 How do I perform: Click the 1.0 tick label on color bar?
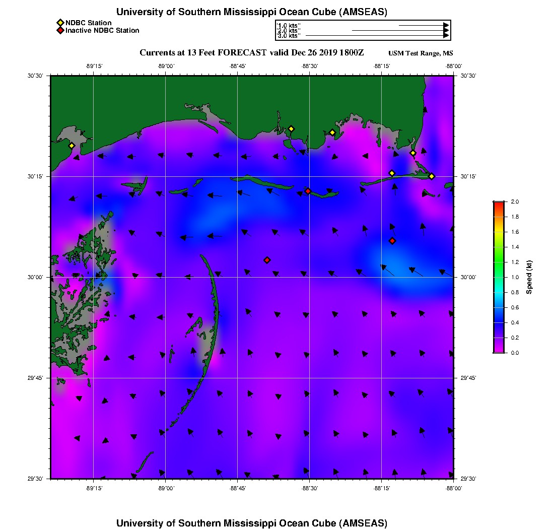514,277
